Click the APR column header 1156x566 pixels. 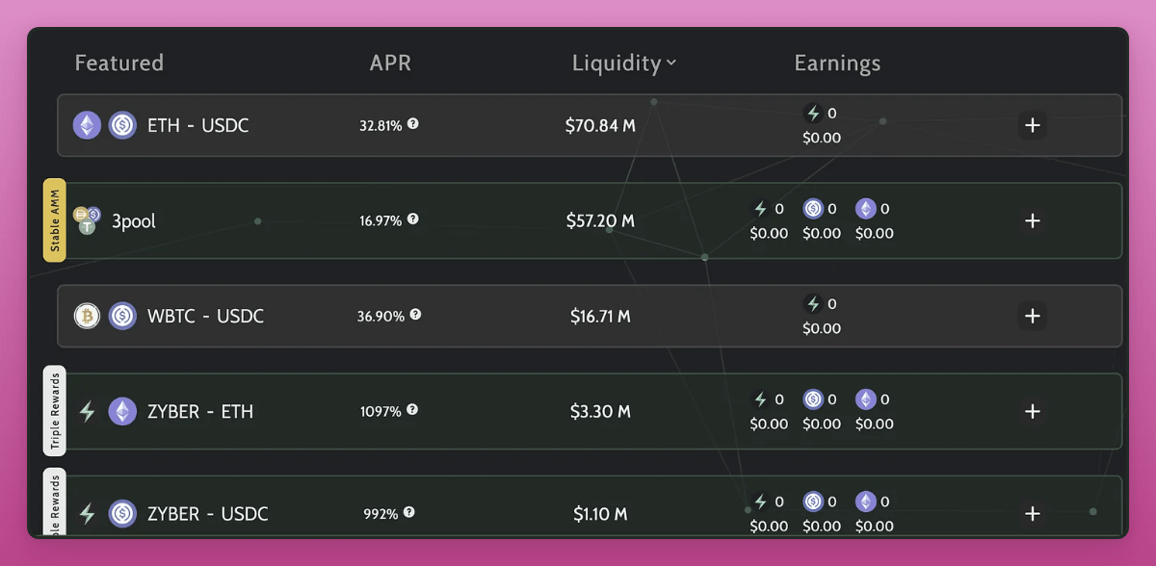(x=390, y=64)
